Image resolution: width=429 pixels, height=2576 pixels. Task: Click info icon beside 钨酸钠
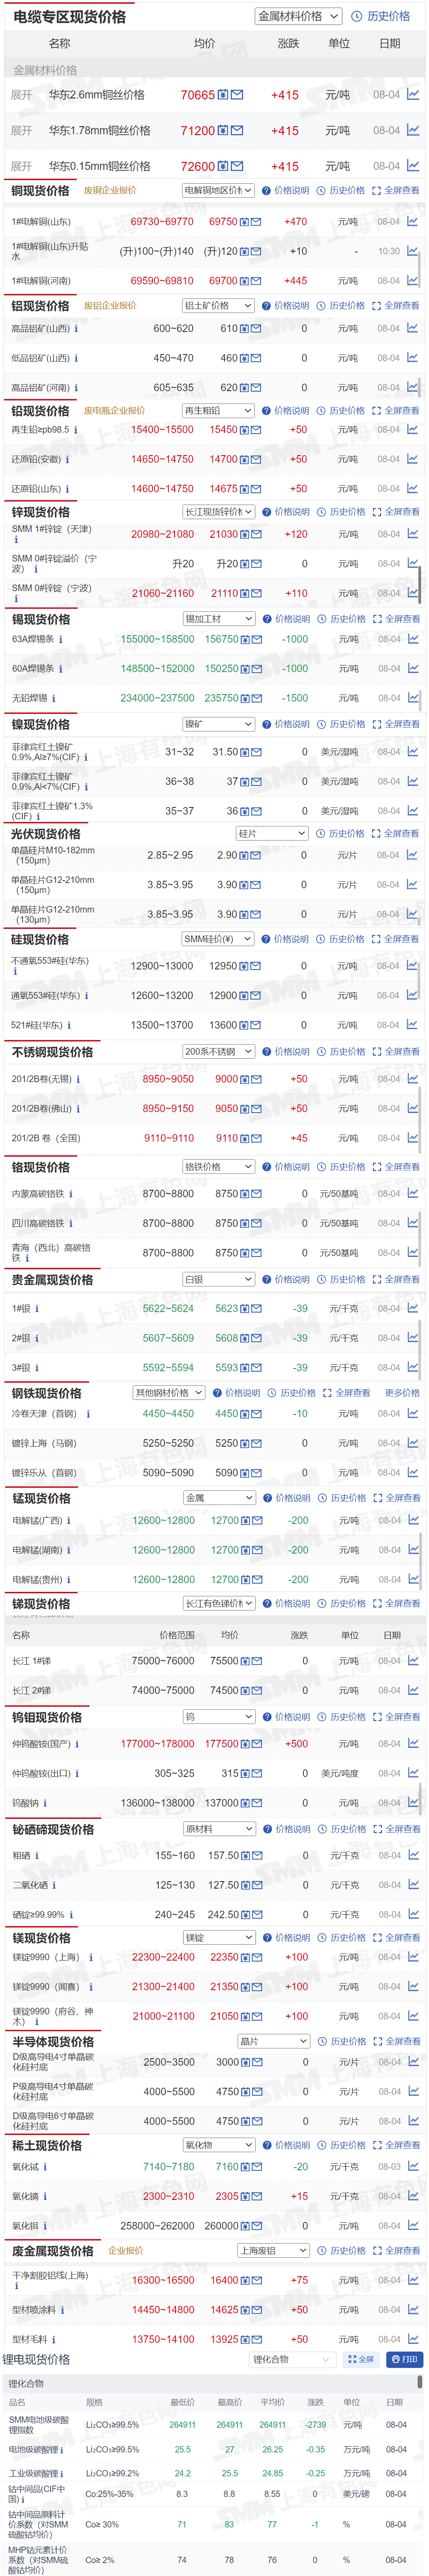[x=46, y=1803]
